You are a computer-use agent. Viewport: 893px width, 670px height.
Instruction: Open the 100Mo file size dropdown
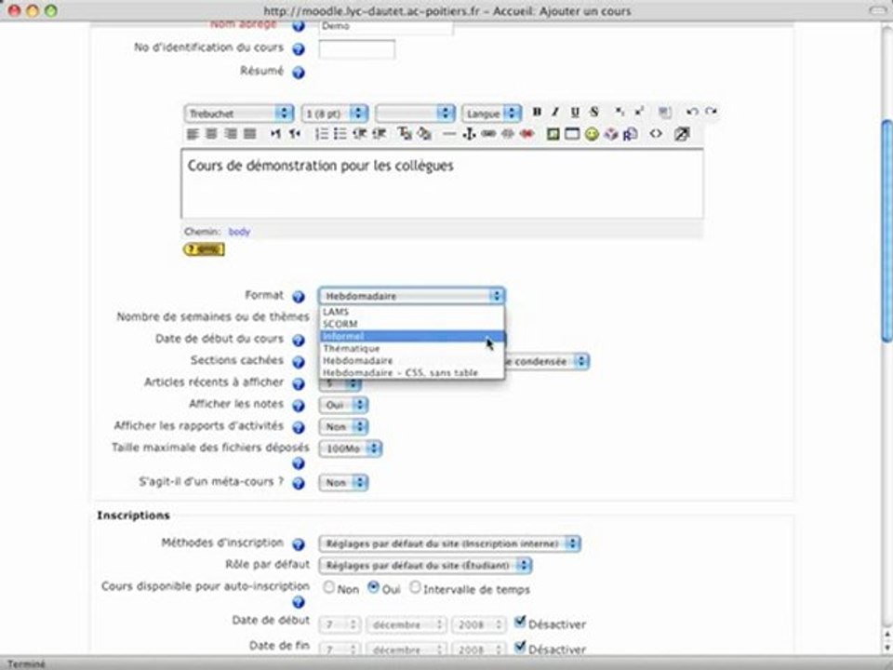pos(350,449)
